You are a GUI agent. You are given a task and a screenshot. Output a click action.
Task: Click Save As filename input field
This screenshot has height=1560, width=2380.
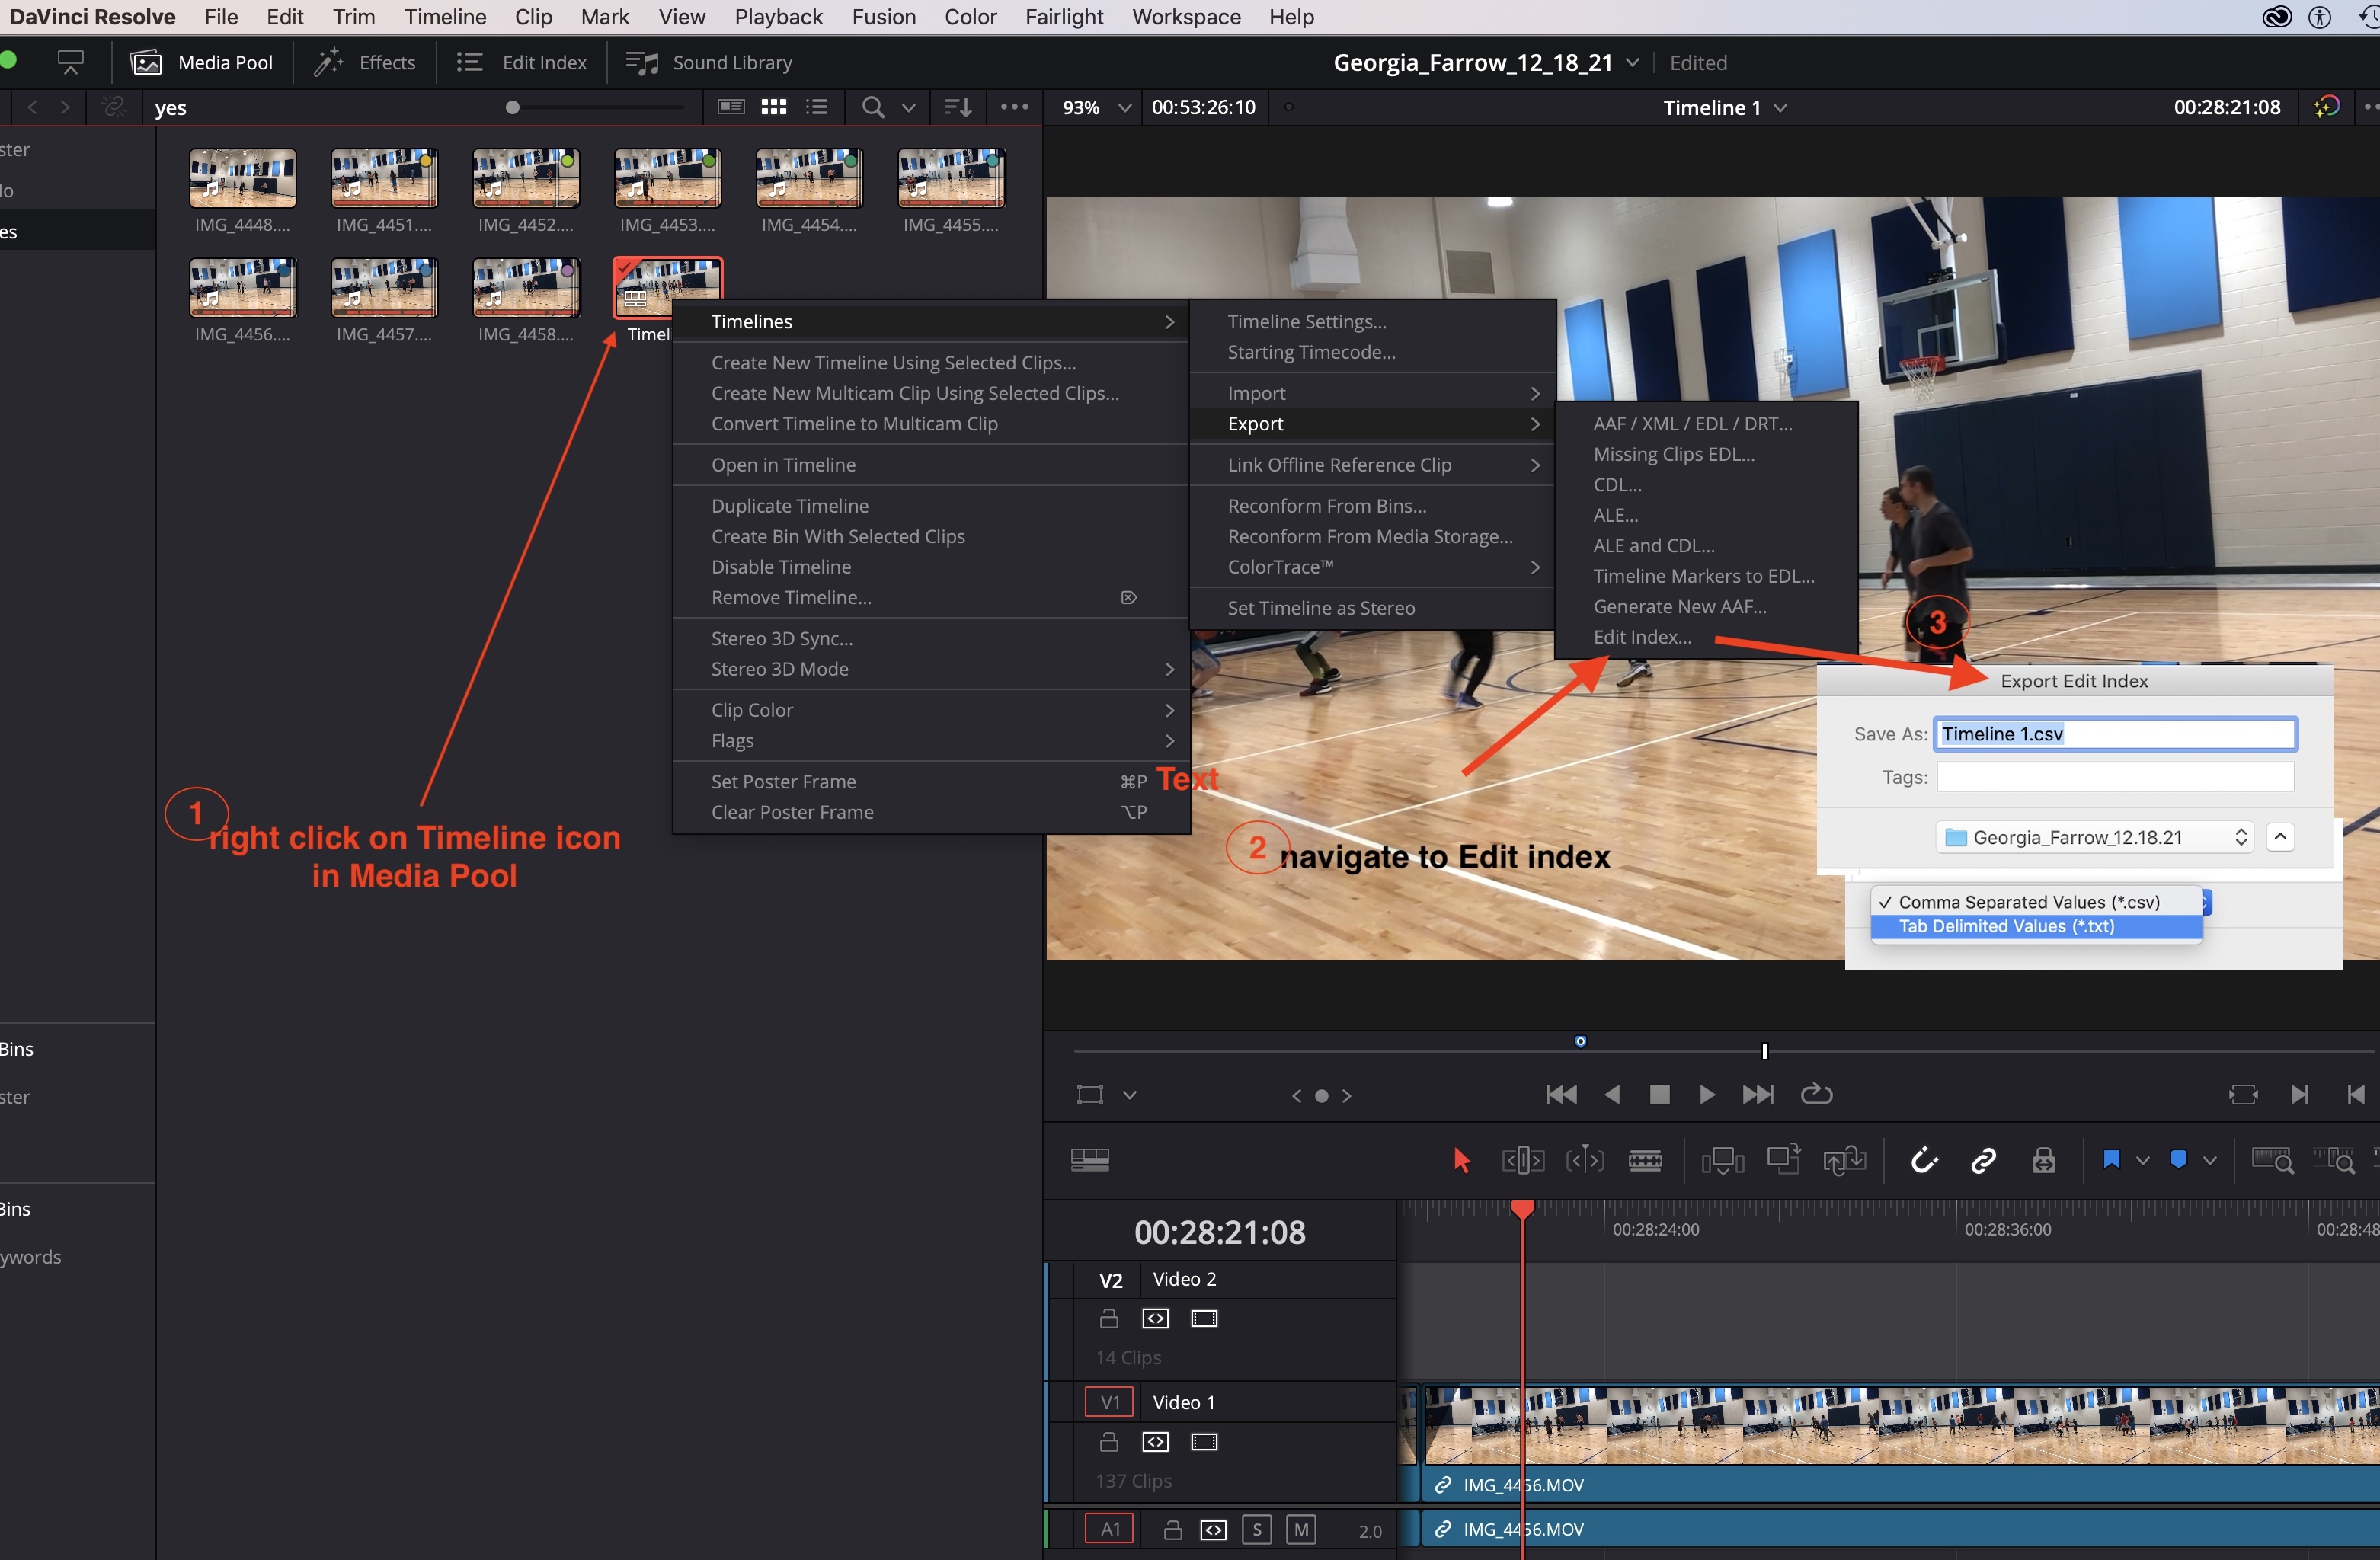(2116, 733)
